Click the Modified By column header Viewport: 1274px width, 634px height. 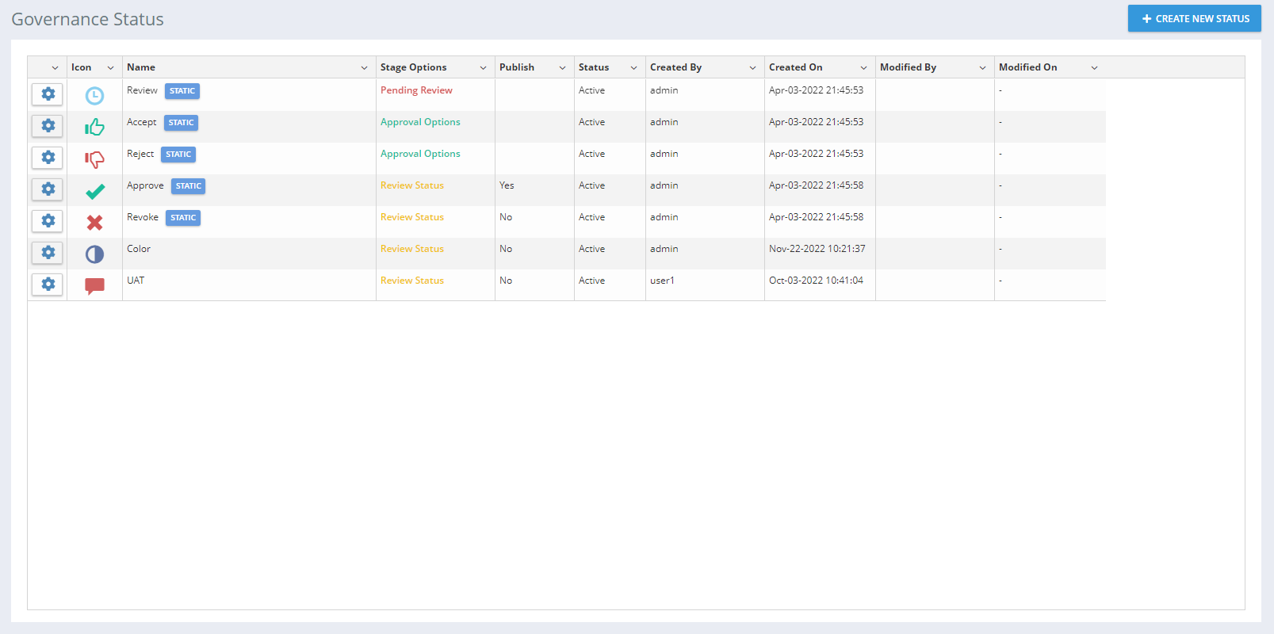coord(908,67)
